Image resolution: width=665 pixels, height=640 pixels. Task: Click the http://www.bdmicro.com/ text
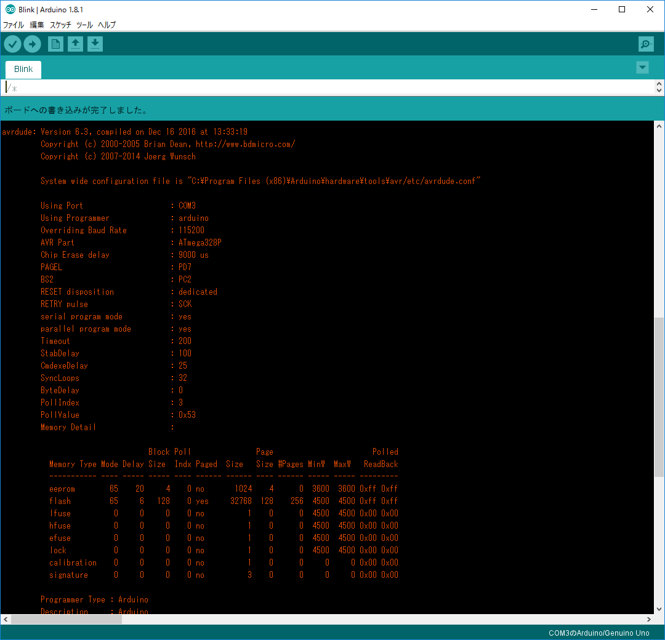pyautogui.click(x=245, y=144)
